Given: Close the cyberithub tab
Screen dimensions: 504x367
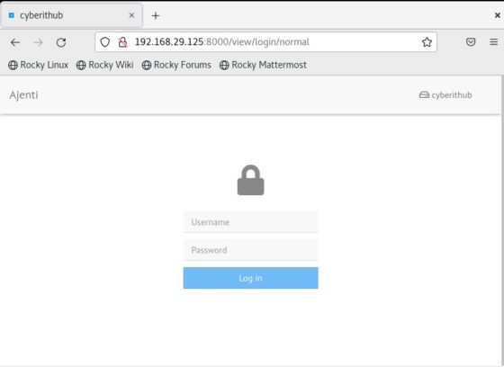Looking at the screenshot, I should [x=131, y=15].
